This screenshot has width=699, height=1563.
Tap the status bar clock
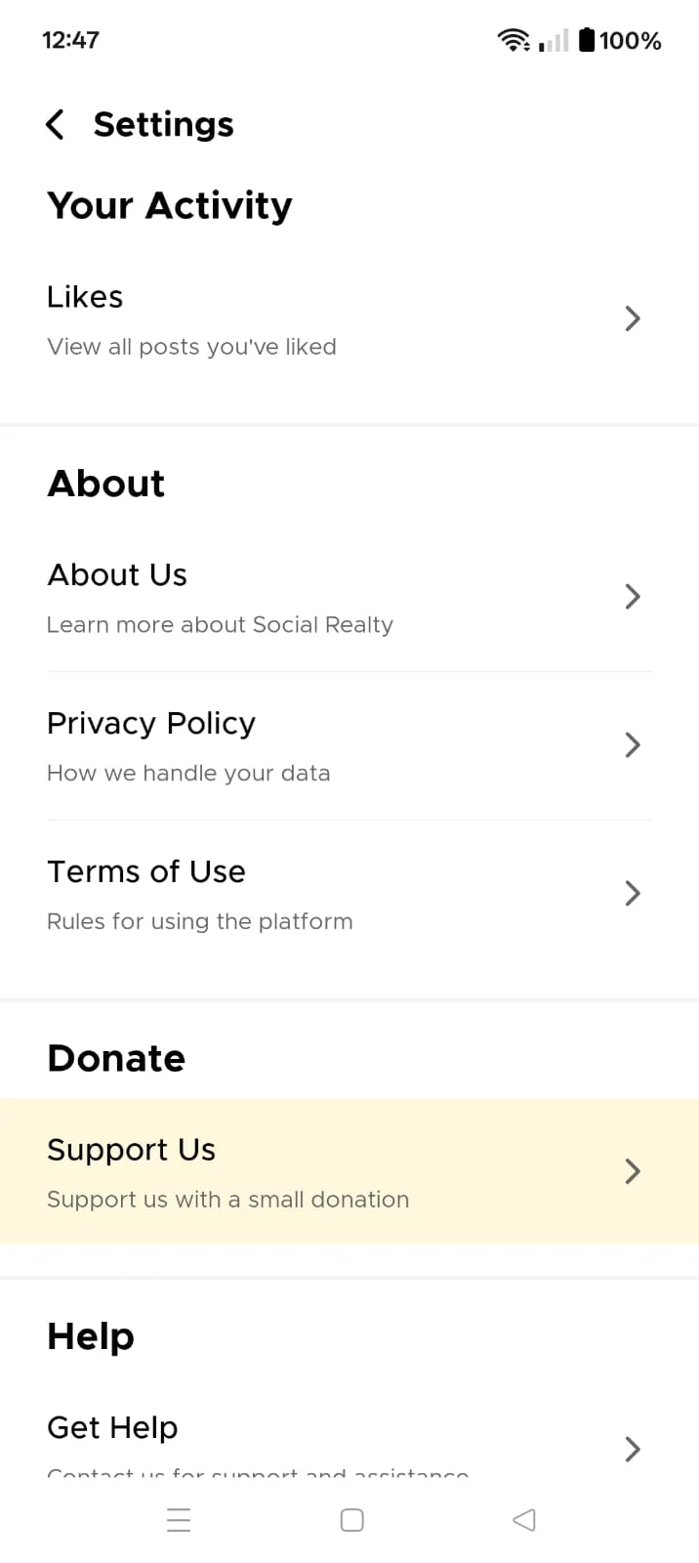(70, 40)
